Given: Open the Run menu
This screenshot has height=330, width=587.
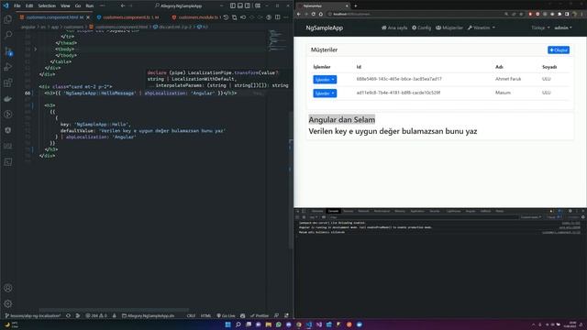Looking at the screenshot, I should (x=90, y=5).
